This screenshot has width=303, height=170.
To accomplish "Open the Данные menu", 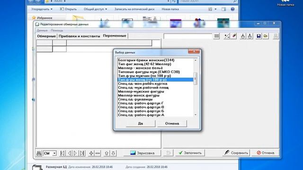I will [x=42, y=30].
